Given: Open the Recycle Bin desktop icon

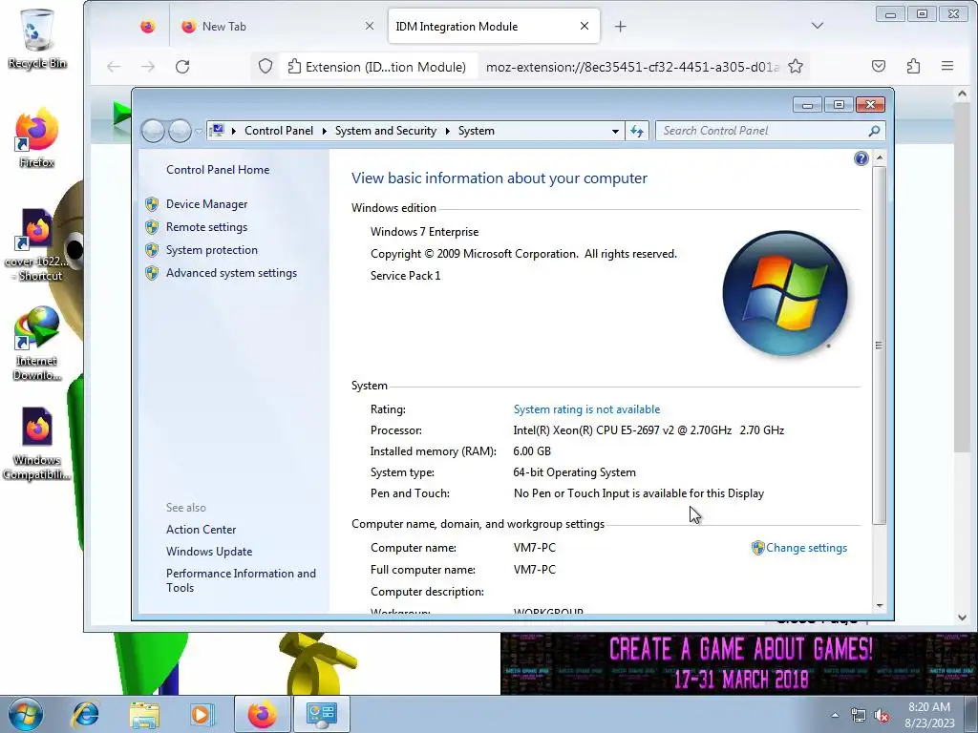Looking at the screenshot, I should coord(37,38).
